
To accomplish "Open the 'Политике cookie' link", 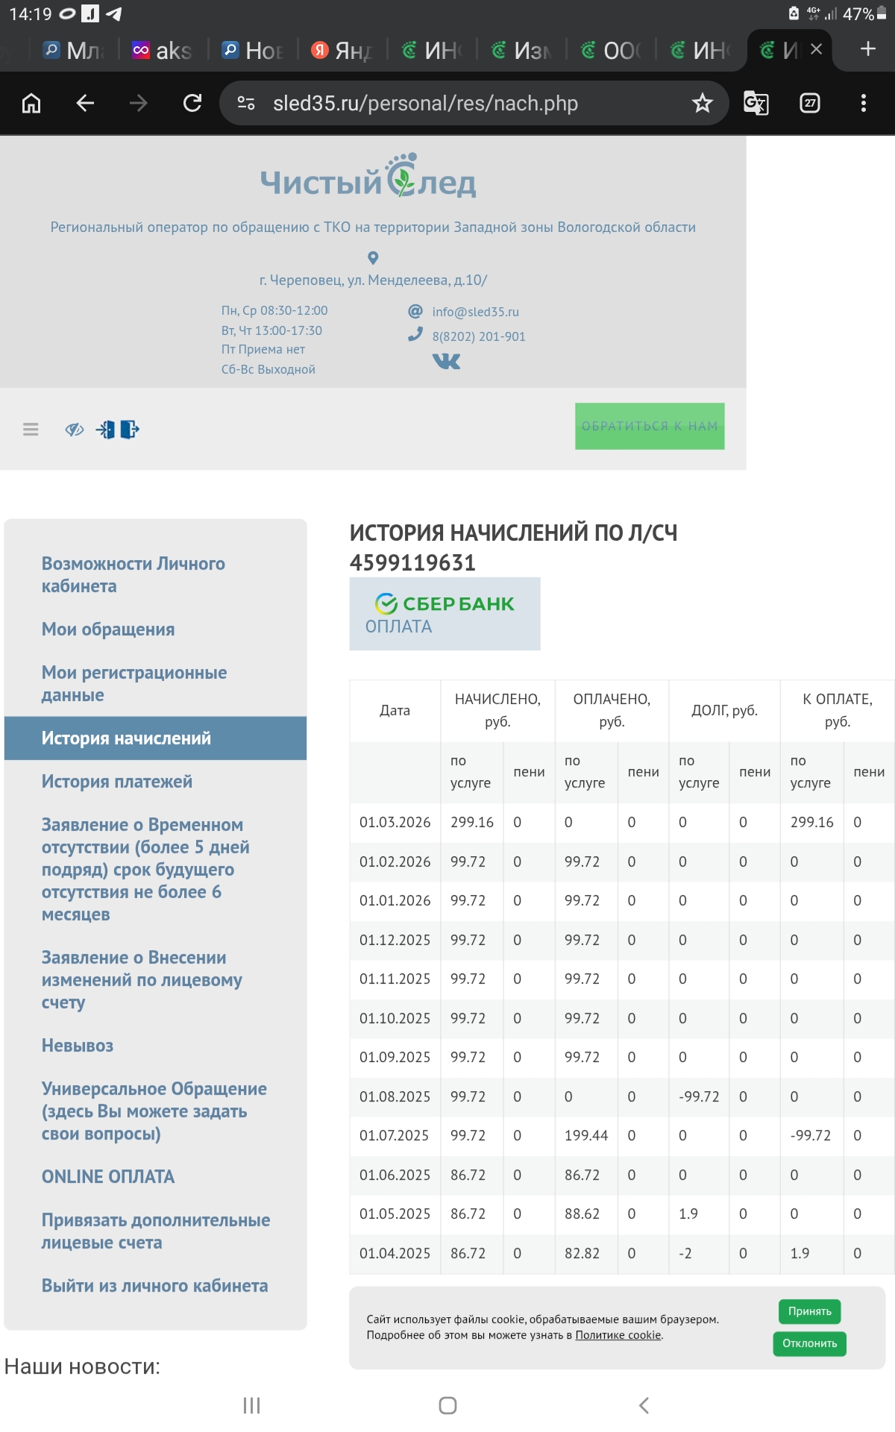I will click(x=618, y=1335).
